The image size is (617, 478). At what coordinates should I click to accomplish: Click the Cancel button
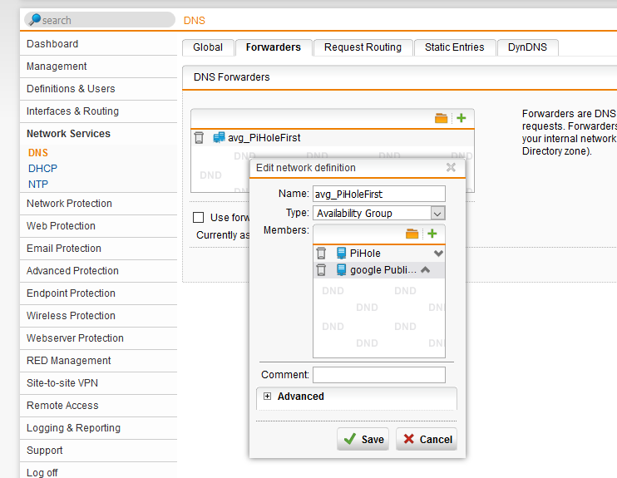point(426,439)
